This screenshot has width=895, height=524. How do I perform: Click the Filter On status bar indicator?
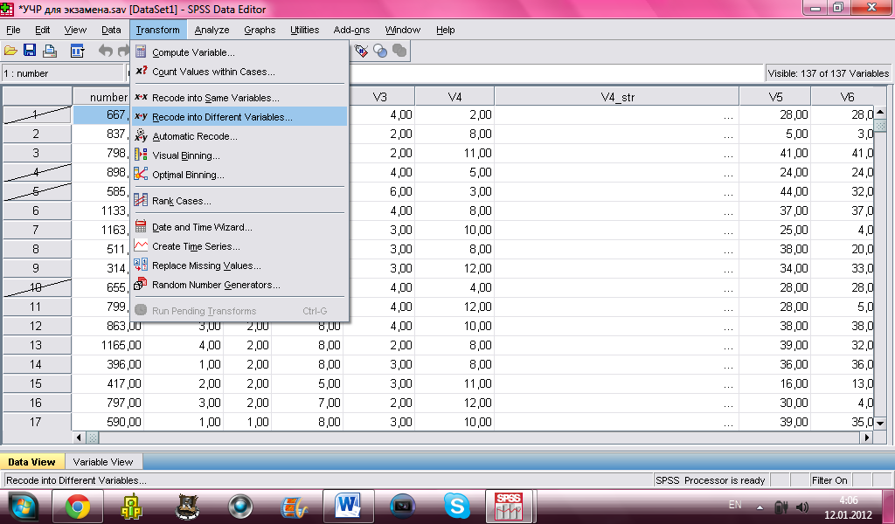point(829,480)
